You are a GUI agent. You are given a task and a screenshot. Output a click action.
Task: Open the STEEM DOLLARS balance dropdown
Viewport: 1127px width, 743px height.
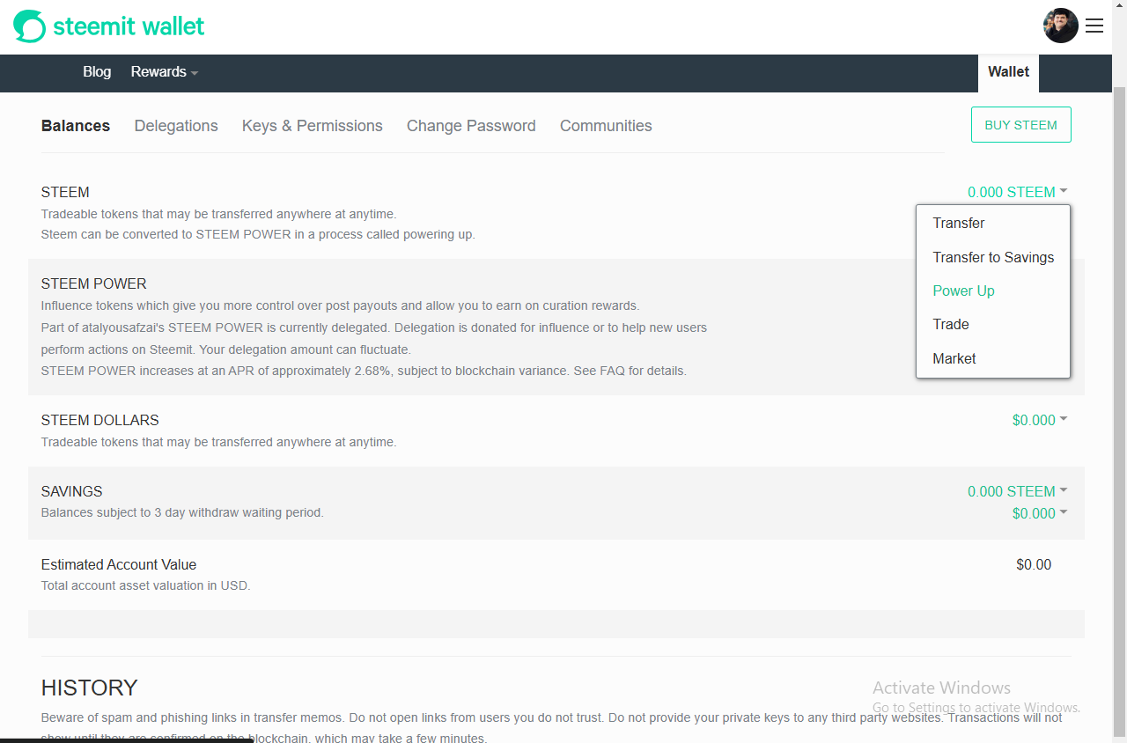pyautogui.click(x=1039, y=420)
